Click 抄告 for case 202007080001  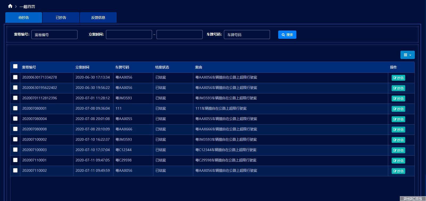point(398,109)
